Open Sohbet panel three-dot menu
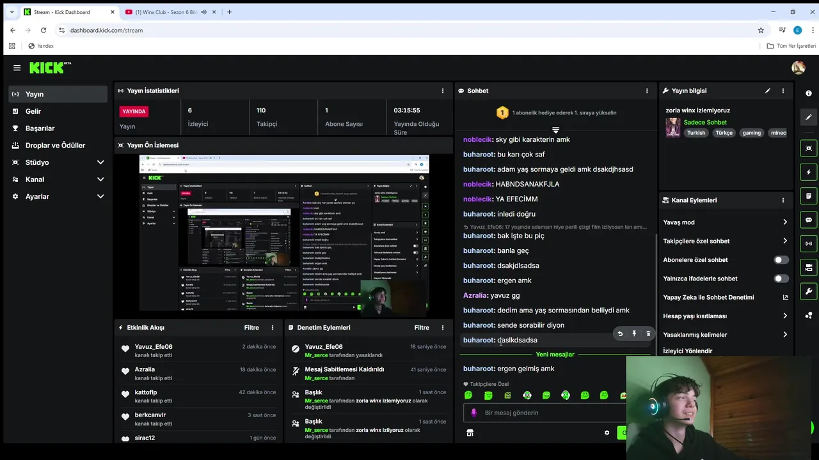This screenshot has height=460, width=819. tap(647, 91)
